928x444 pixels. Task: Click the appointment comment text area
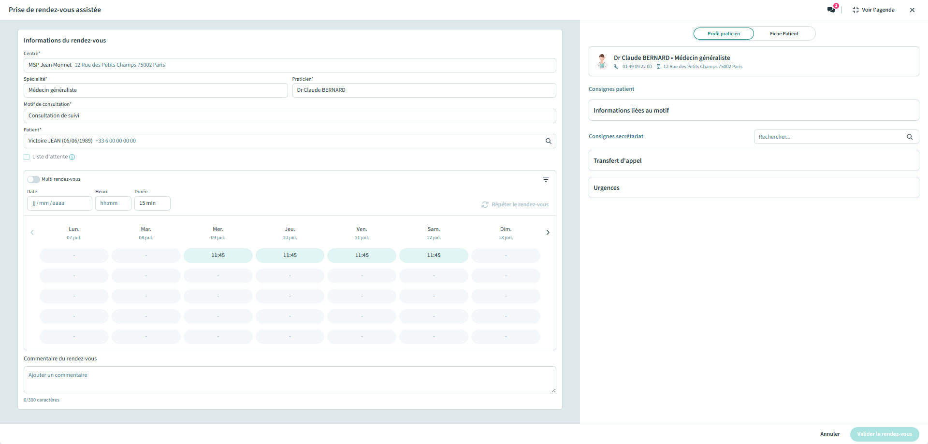point(290,379)
